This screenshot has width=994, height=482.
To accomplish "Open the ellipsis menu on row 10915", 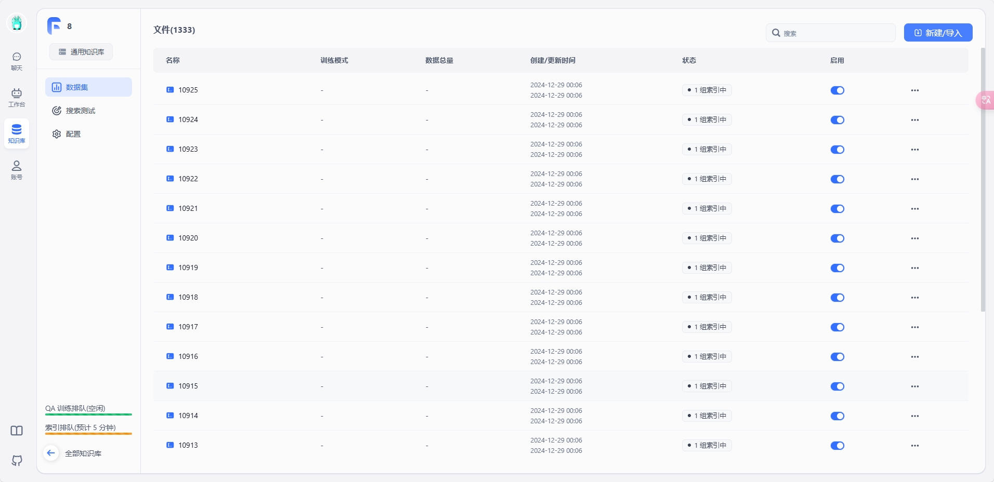I will click(914, 386).
